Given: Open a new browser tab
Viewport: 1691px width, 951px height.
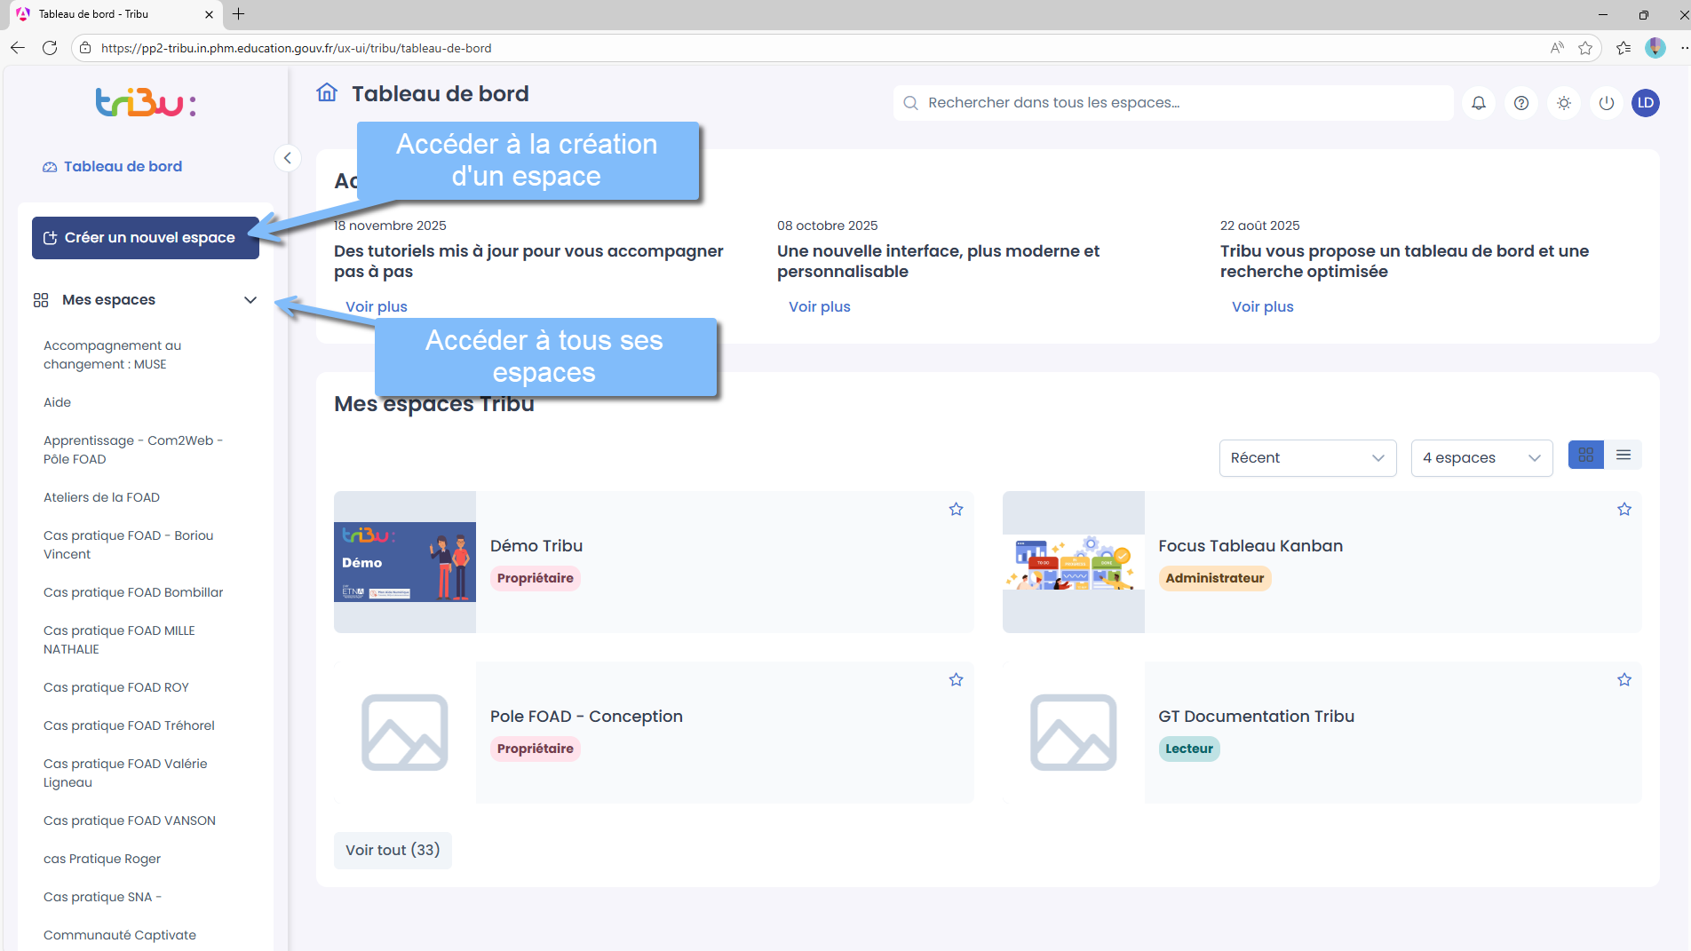Looking at the screenshot, I should click(239, 14).
